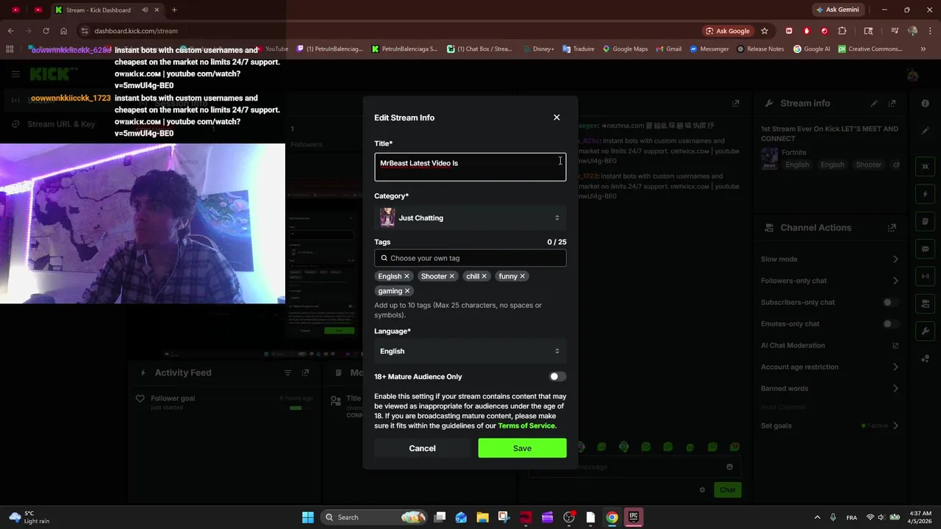Image resolution: width=941 pixels, height=529 pixels.
Task: Remove the gaming tag
Action: click(407, 291)
